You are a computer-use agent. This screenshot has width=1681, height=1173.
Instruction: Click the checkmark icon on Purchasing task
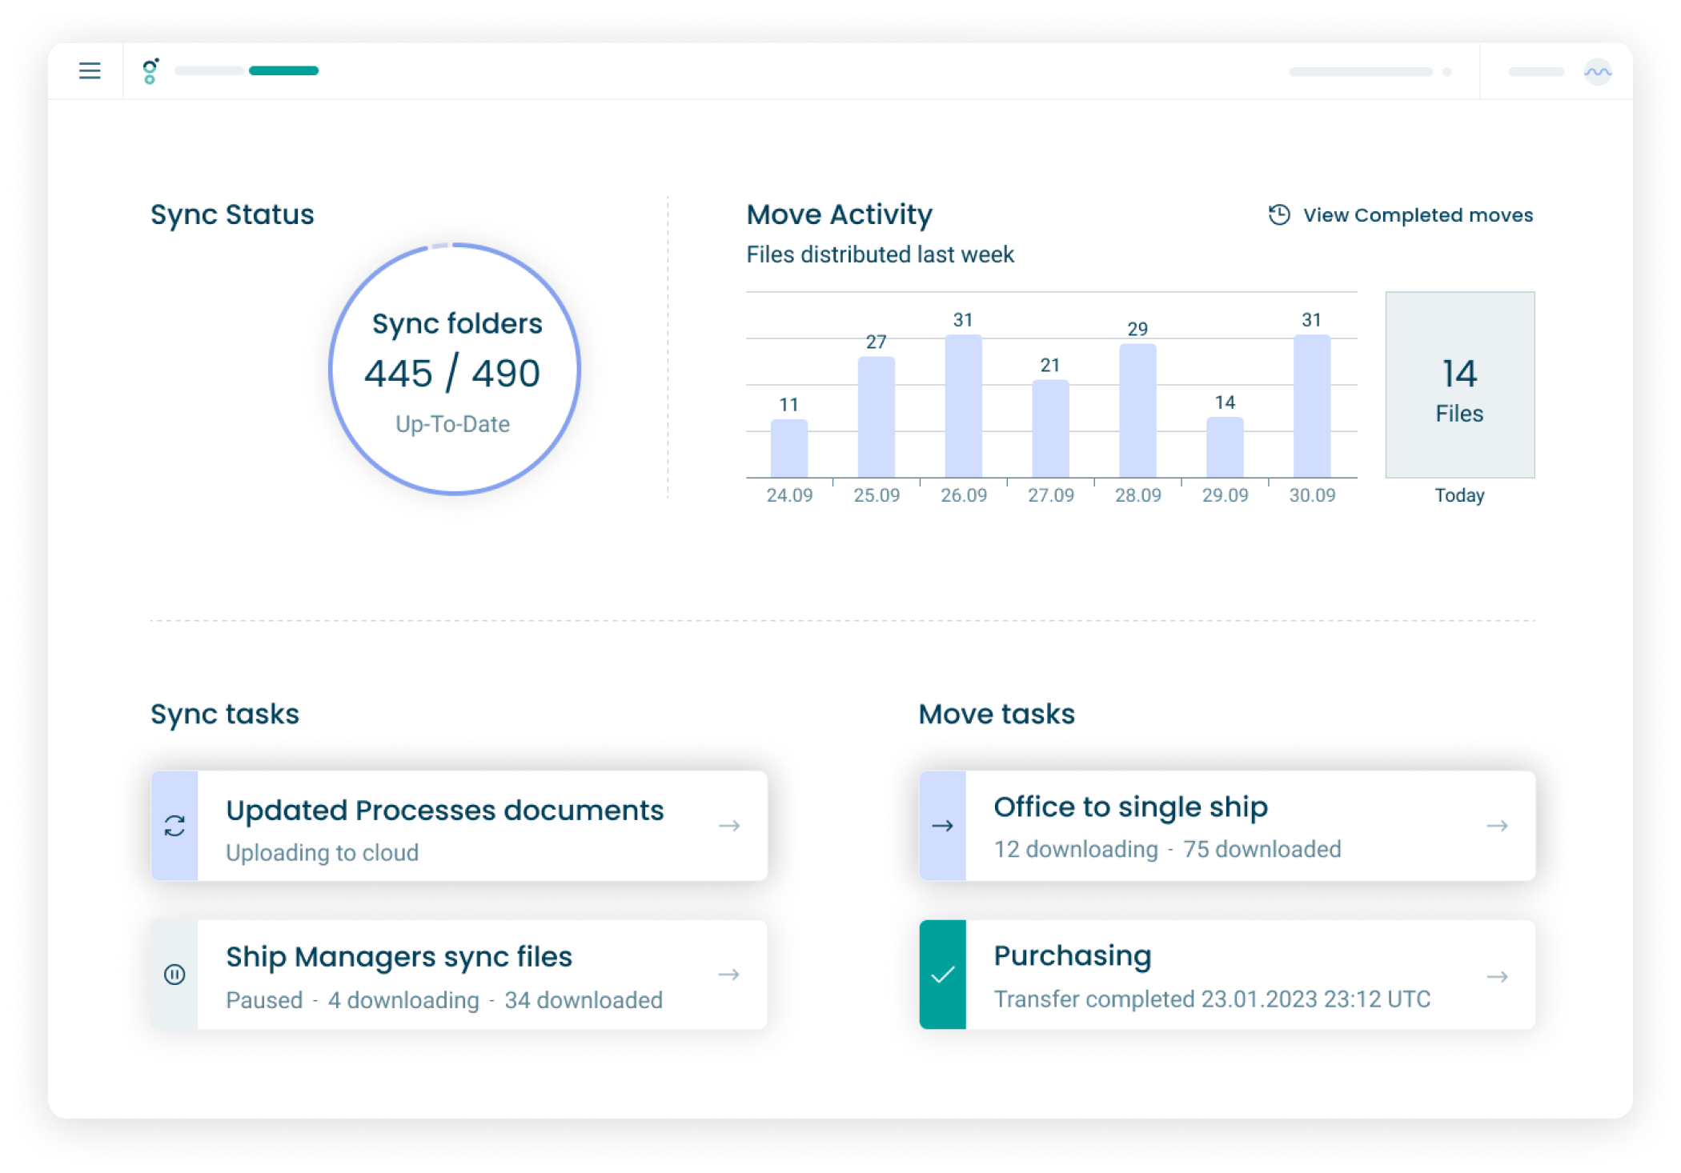click(x=942, y=975)
